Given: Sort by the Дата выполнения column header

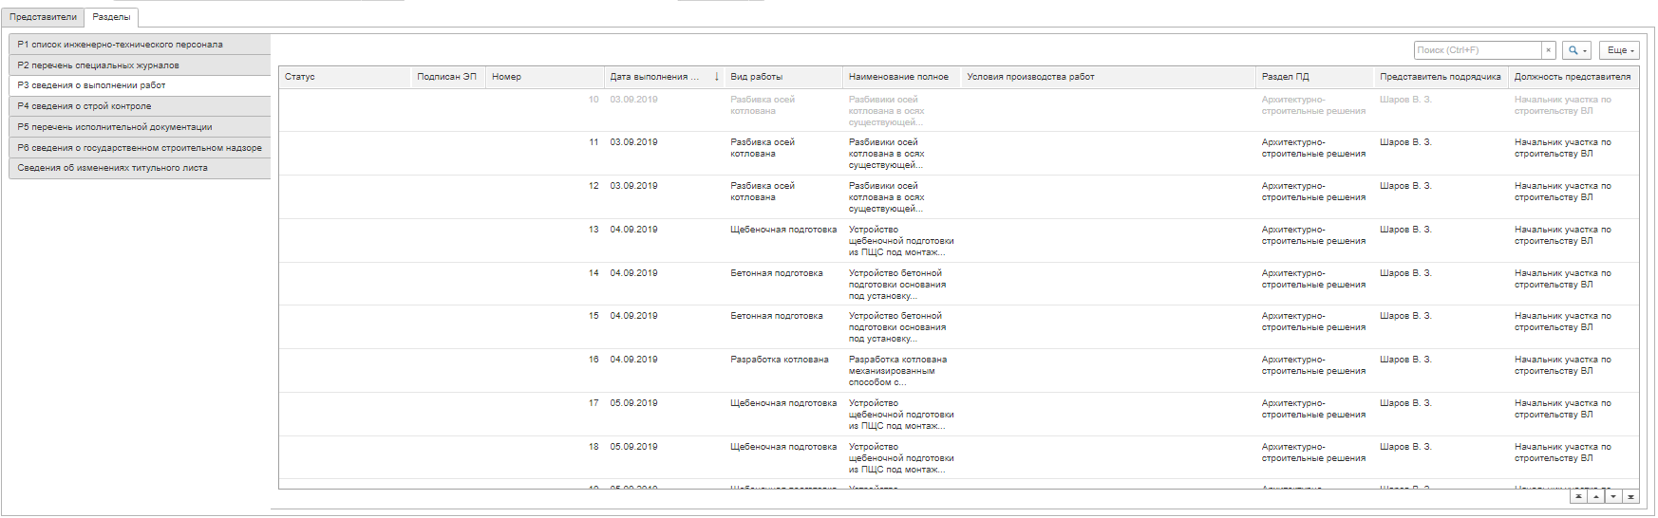Looking at the screenshot, I should pyautogui.click(x=654, y=77).
